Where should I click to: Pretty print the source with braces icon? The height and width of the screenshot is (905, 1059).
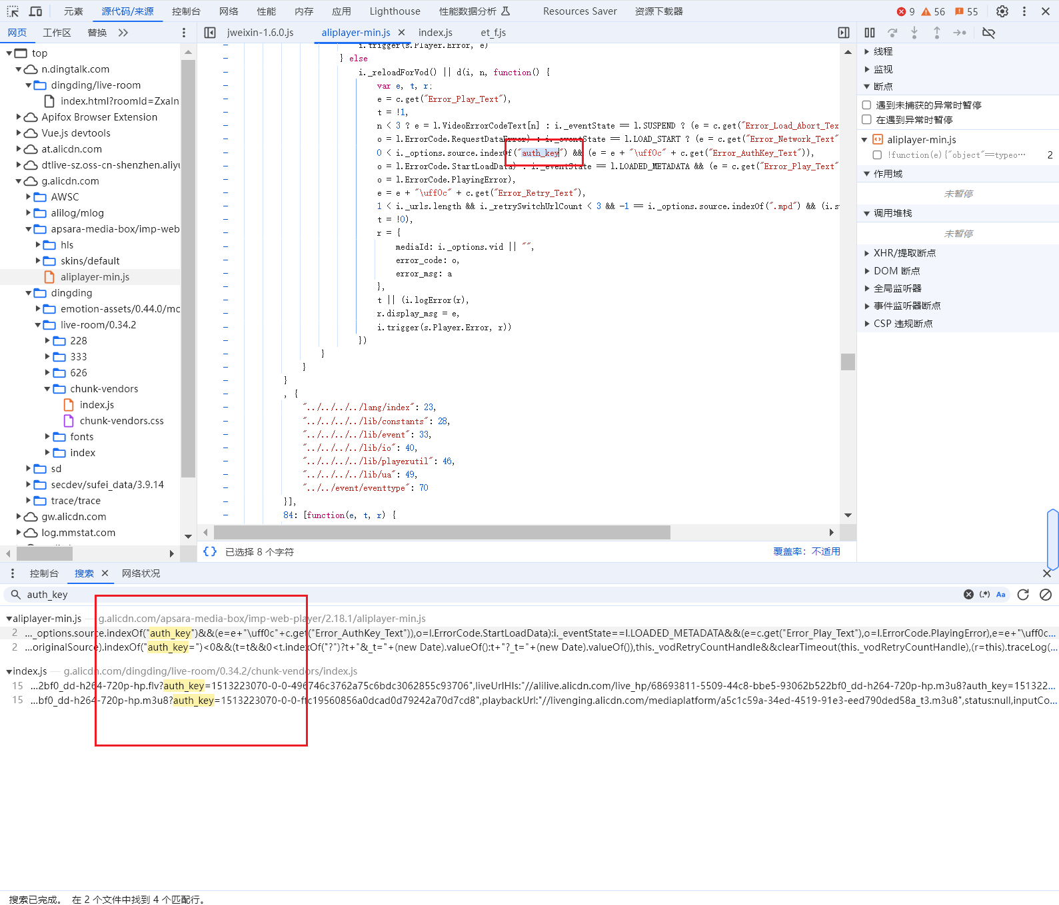(210, 551)
